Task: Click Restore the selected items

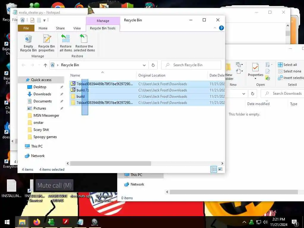Action: click(x=84, y=43)
